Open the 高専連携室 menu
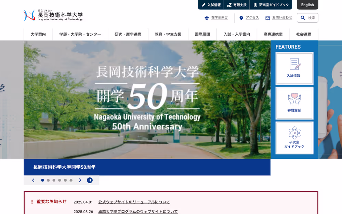342x214 pixels. 273,34
